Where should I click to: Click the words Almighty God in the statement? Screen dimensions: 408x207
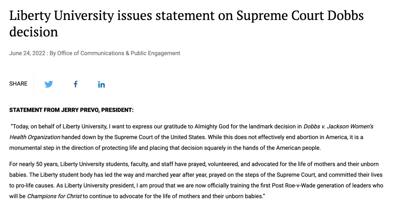(x=211, y=126)
